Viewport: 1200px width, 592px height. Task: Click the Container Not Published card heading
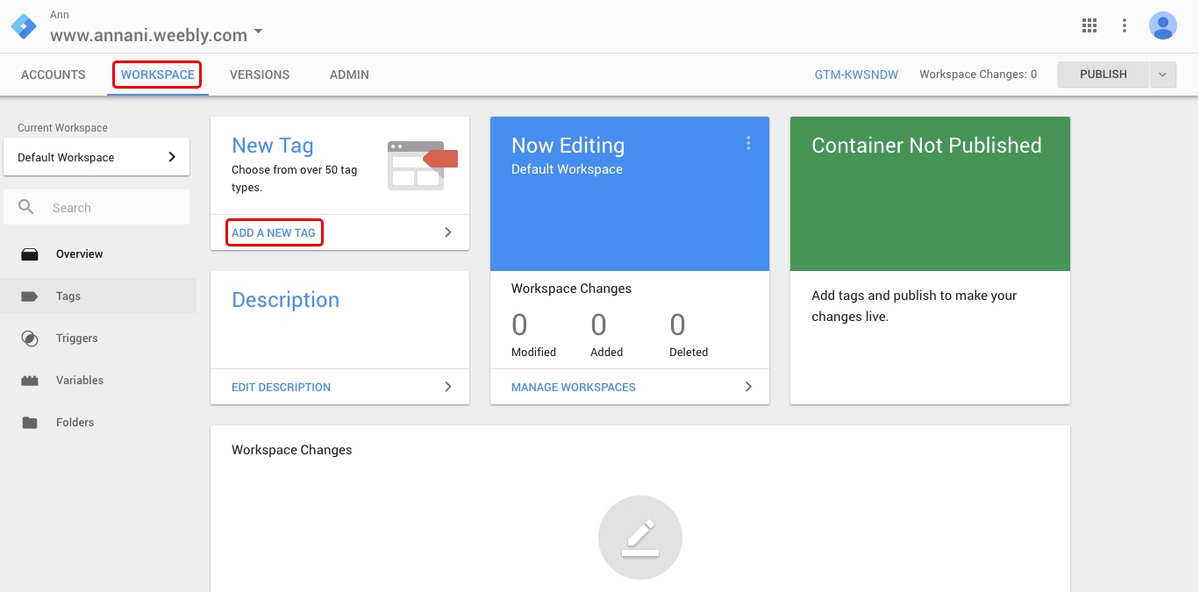tap(926, 146)
